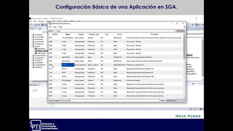Click the Collapse All icon above project tree
Viewport: 233px width, 131px height.
pyautogui.click(x=44, y=32)
